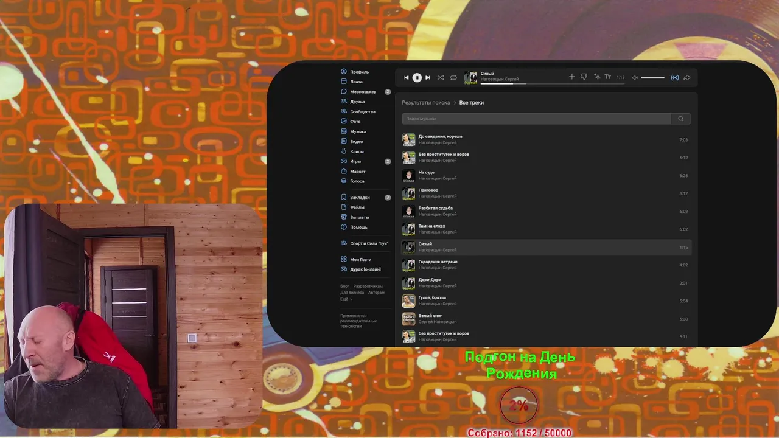Play the track Разбитая судьба
779x438 pixels.
pyautogui.click(x=435, y=208)
